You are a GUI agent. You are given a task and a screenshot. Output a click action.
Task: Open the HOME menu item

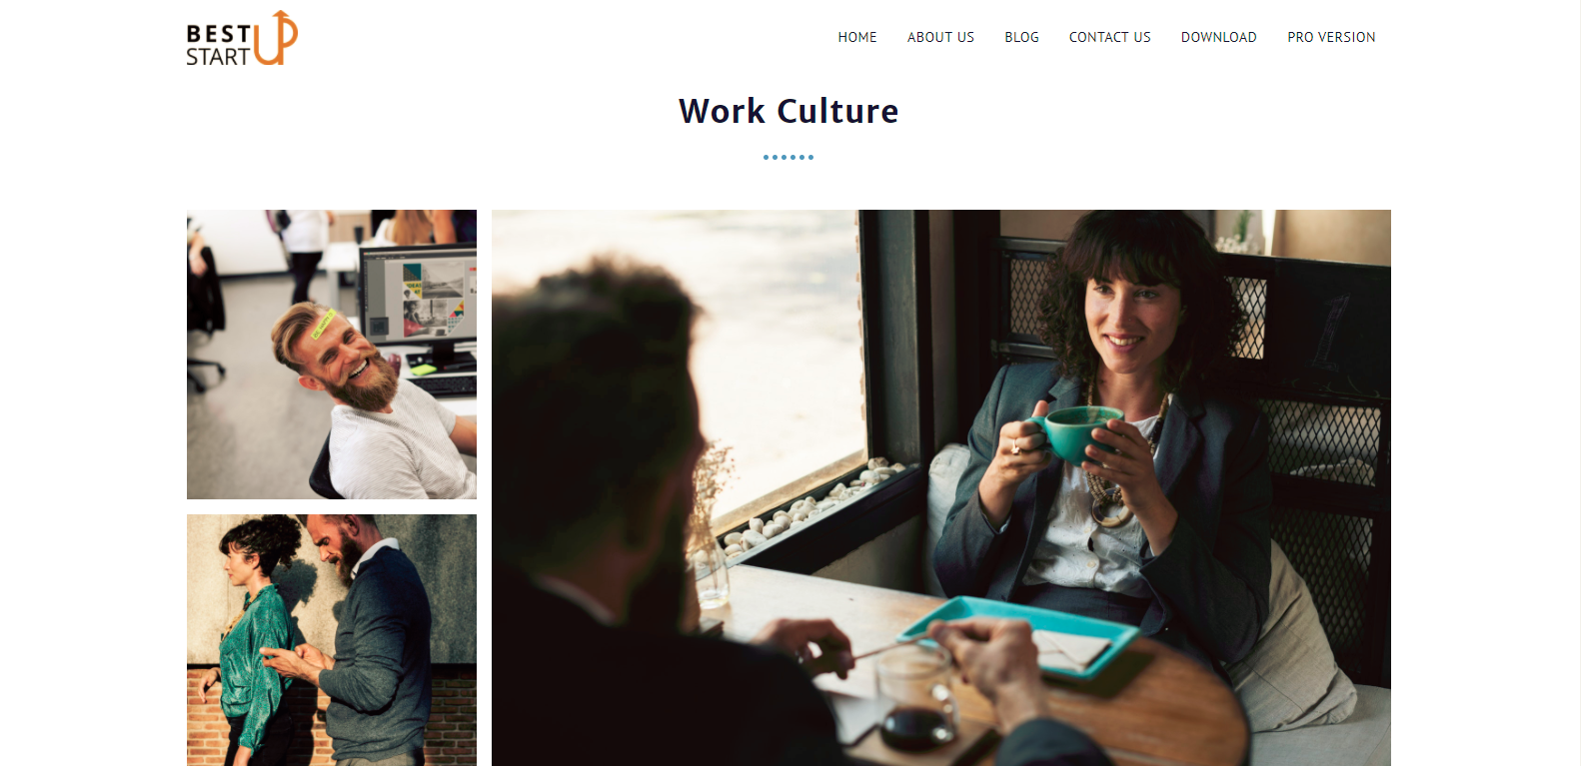[857, 37]
